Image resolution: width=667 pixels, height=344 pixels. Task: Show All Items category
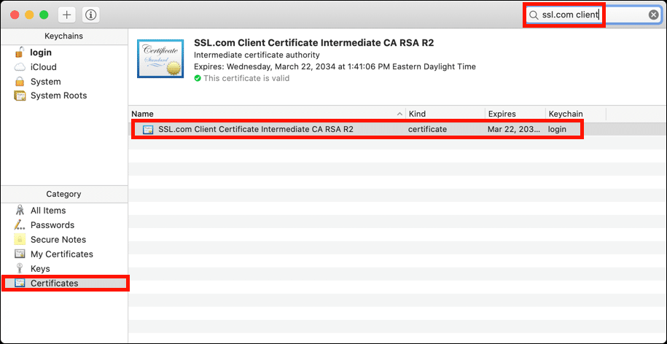point(50,211)
